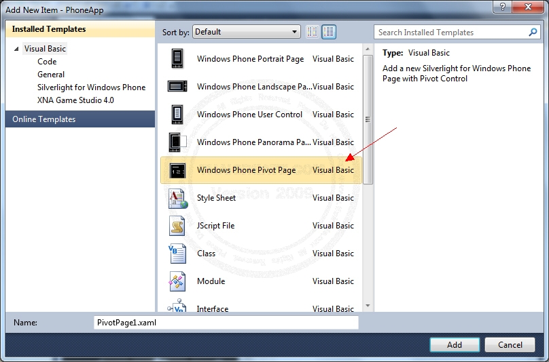The width and height of the screenshot is (549, 362).
Task: Select Visual Basic in Installed Templates
Action: [x=45, y=49]
